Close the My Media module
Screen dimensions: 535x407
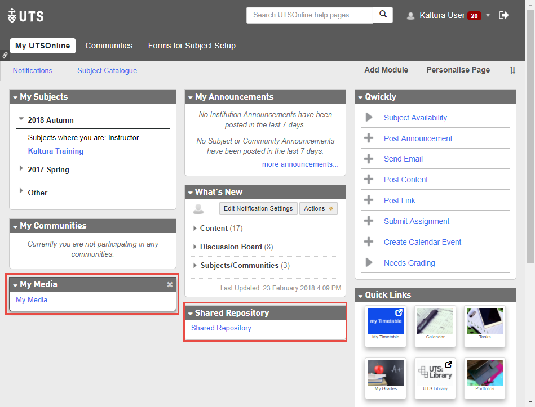(170, 285)
